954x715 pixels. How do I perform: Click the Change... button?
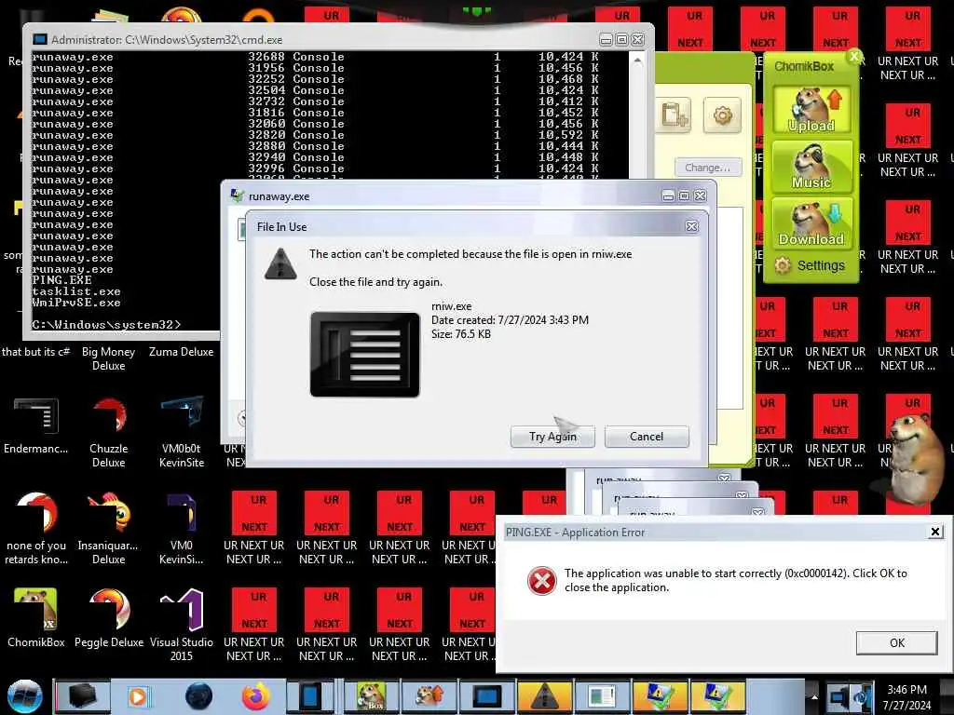click(x=708, y=168)
